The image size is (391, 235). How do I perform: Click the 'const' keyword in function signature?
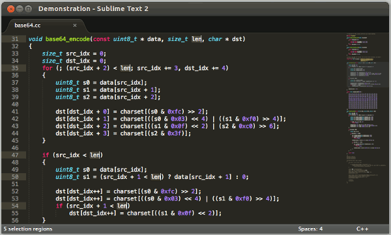pyautogui.click(x=102, y=39)
